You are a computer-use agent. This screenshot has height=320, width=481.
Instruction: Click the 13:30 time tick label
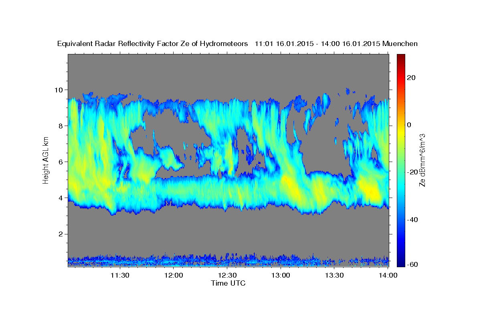click(334, 275)
